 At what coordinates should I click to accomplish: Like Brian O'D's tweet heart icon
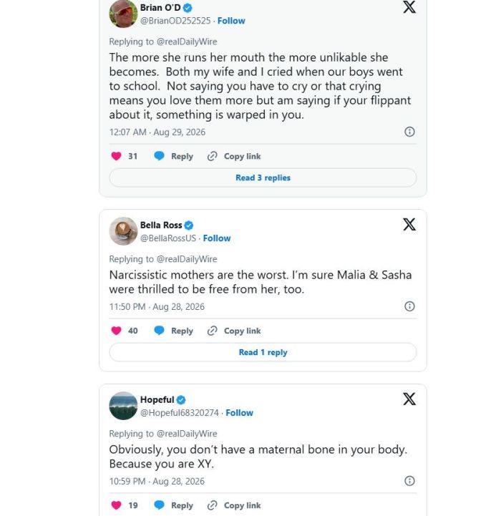[116, 156]
